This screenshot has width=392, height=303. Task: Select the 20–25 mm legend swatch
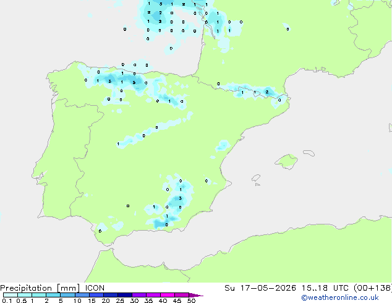(111, 295)
